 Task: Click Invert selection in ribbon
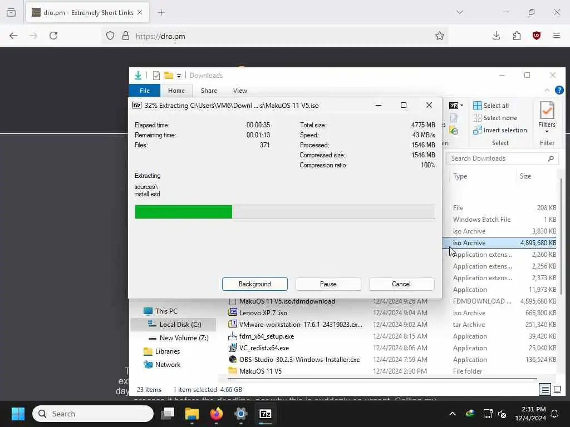click(500, 130)
